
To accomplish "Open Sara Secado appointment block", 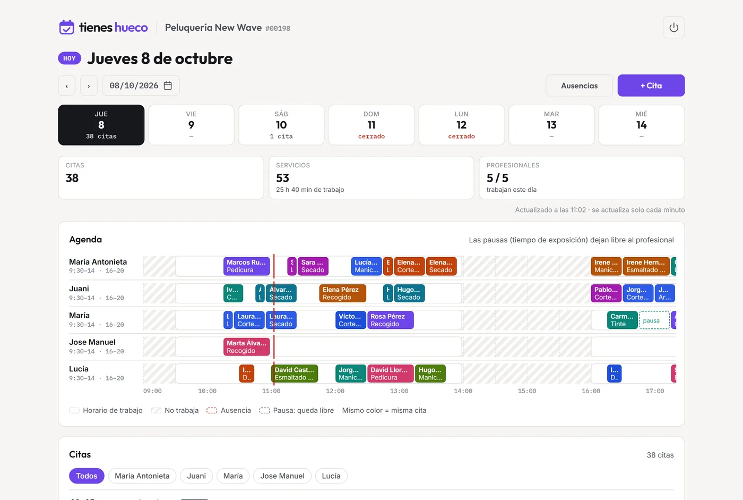I will [313, 266].
